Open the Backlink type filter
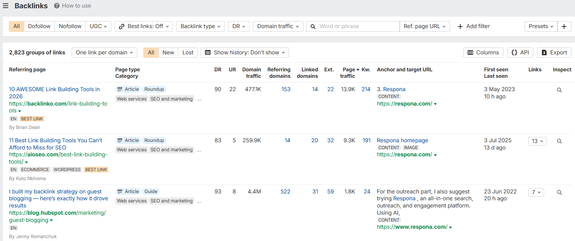Screen dimensions: 575x241 [200, 26]
